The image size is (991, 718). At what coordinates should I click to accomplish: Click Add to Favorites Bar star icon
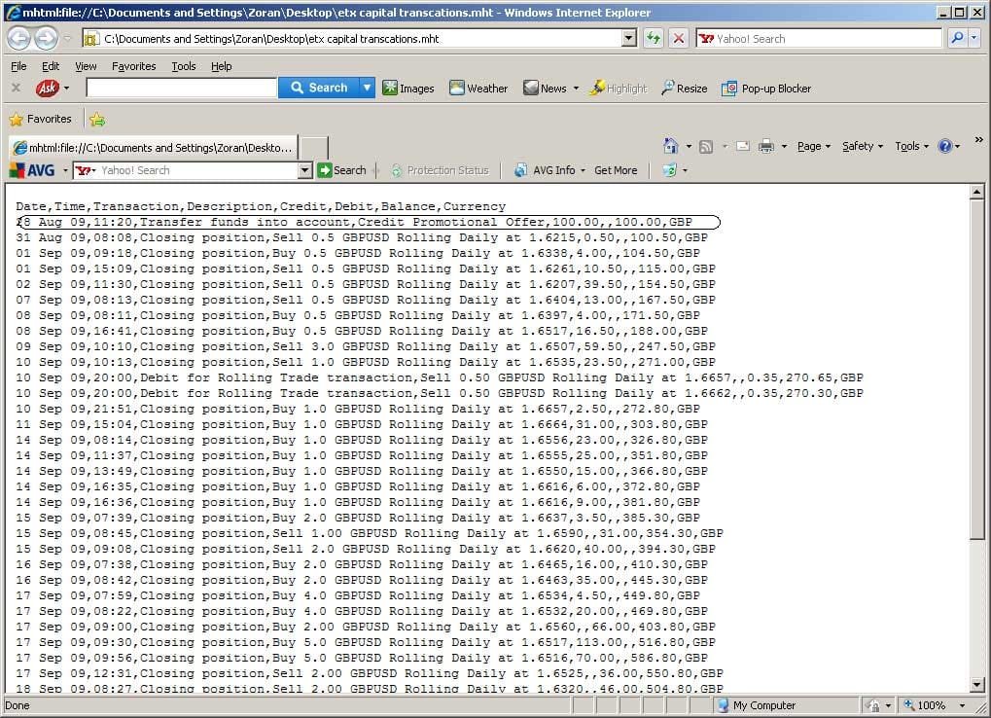[97, 120]
